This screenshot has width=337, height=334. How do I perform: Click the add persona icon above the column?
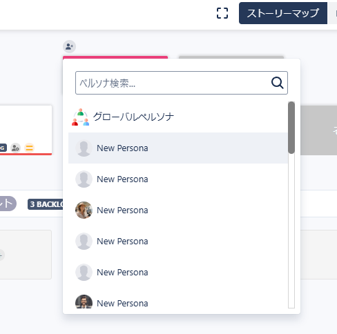pos(69,47)
